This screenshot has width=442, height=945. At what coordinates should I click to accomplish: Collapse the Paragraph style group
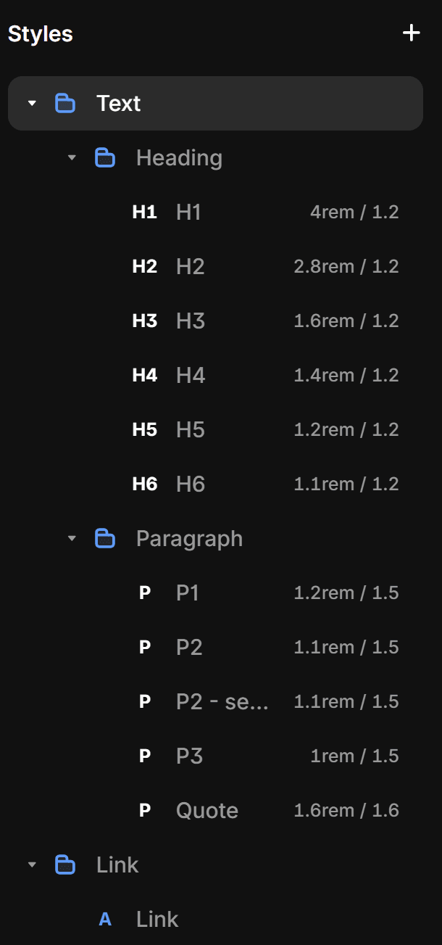[x=71, y=538]
